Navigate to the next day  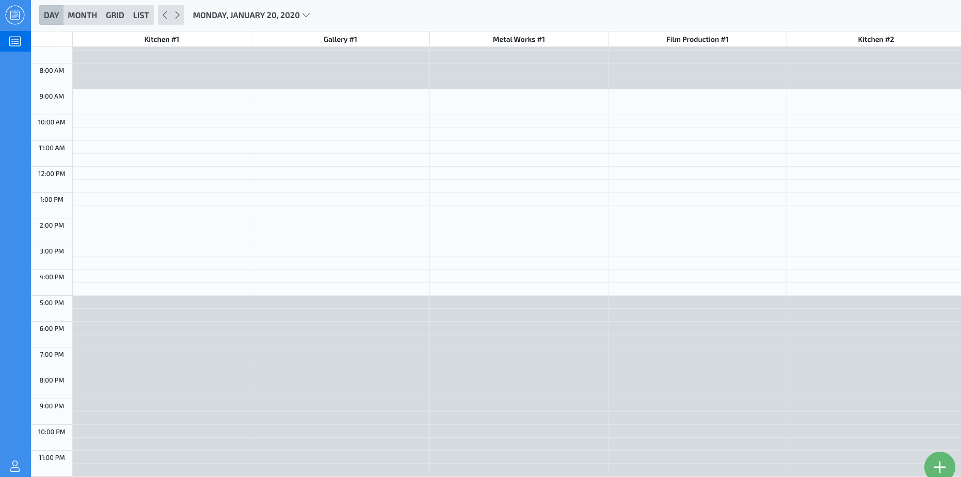(177, 15)
